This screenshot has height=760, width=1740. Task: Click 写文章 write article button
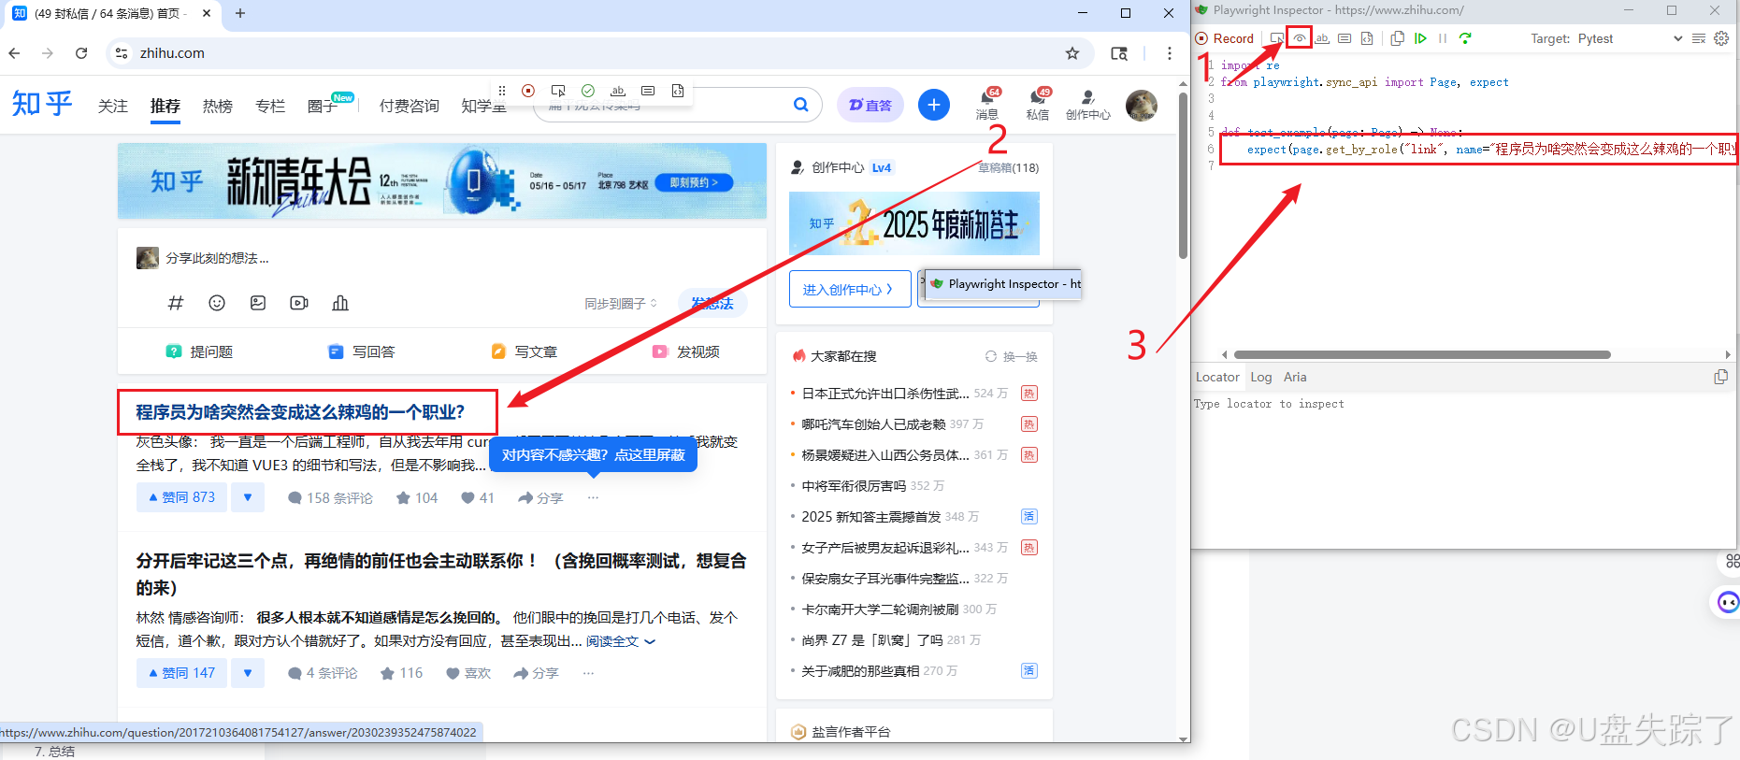coord(524,351)
